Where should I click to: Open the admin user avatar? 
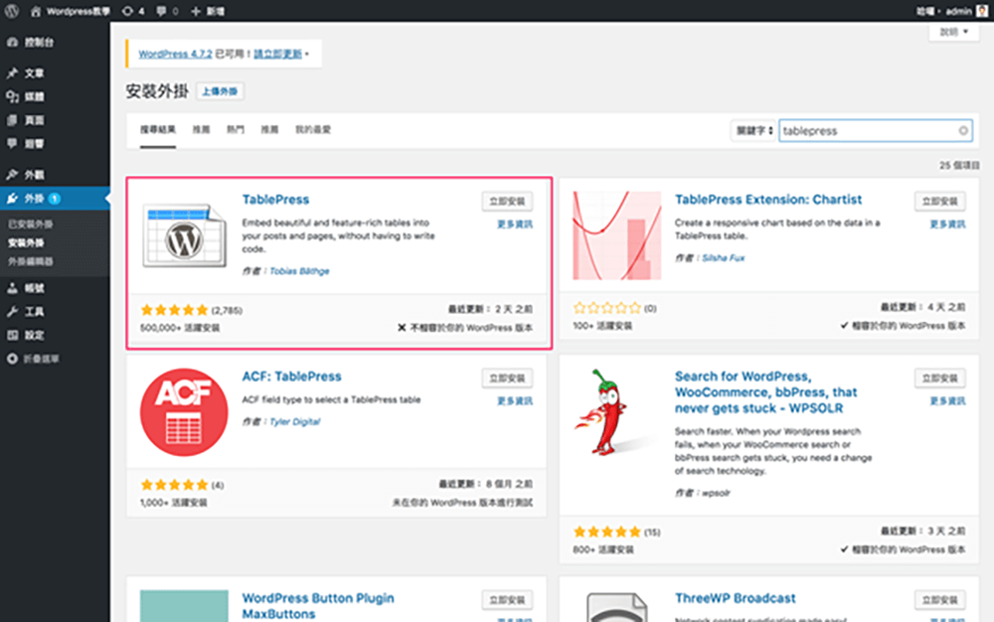[x=982, y=11]
